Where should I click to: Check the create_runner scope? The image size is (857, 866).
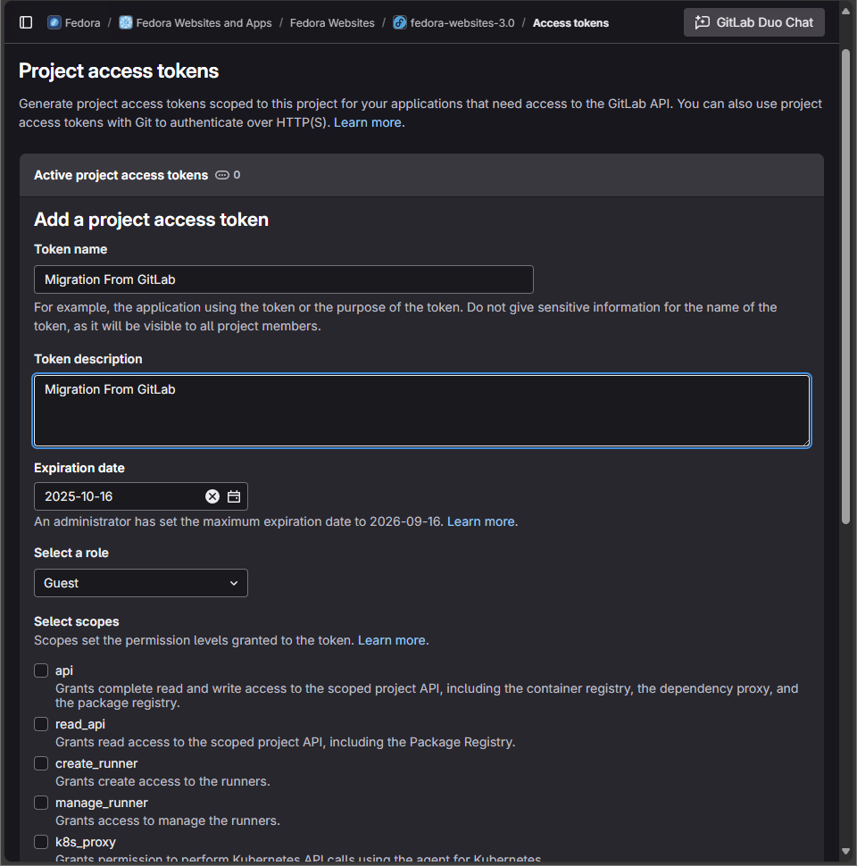point(40,763)
